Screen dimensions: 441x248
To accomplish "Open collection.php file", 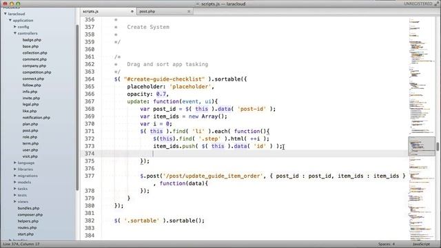I will pyautogui.click(x=35, y=53).
